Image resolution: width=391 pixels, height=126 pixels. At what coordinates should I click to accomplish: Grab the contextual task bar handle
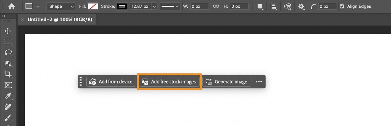(x=81, y=82)
